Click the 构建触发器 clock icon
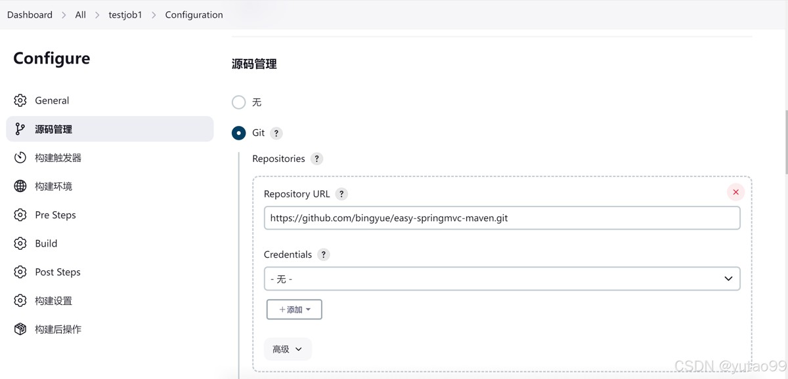This screenshot has height=379, width=788. click(x=20, y=158)
